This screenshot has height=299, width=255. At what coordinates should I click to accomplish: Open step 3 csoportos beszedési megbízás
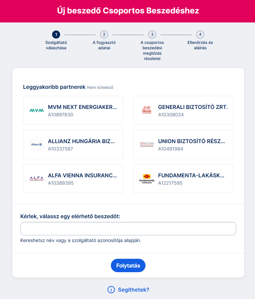click(x=152, y=35)
